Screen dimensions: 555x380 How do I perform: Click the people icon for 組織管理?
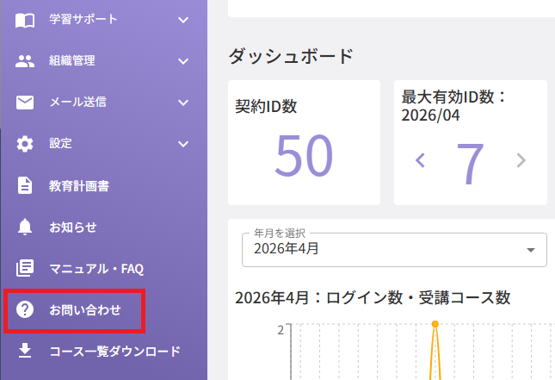pyautogui.click(x=25, y=61)
